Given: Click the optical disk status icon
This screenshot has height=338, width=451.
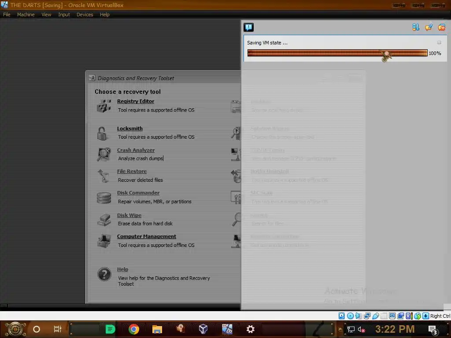Looking at the screenshot, I should [x=350, y=316].
